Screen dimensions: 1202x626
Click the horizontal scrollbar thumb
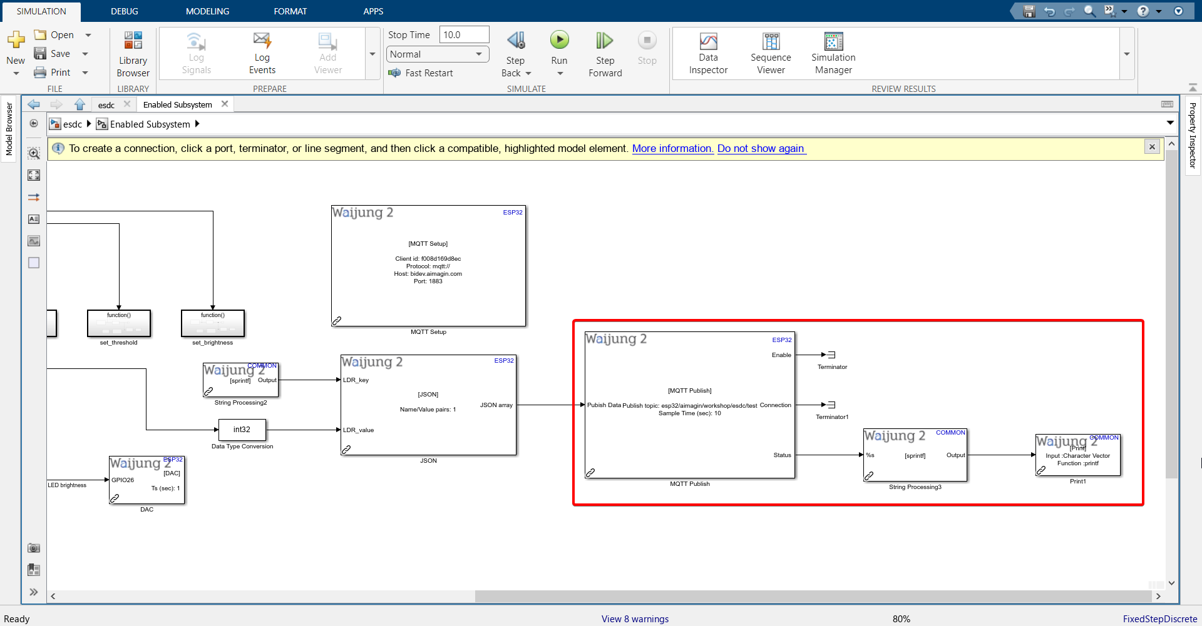coord(813,596)
